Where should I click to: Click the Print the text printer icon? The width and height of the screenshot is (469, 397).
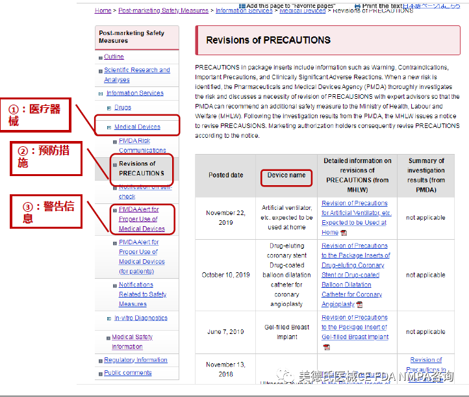357,5
